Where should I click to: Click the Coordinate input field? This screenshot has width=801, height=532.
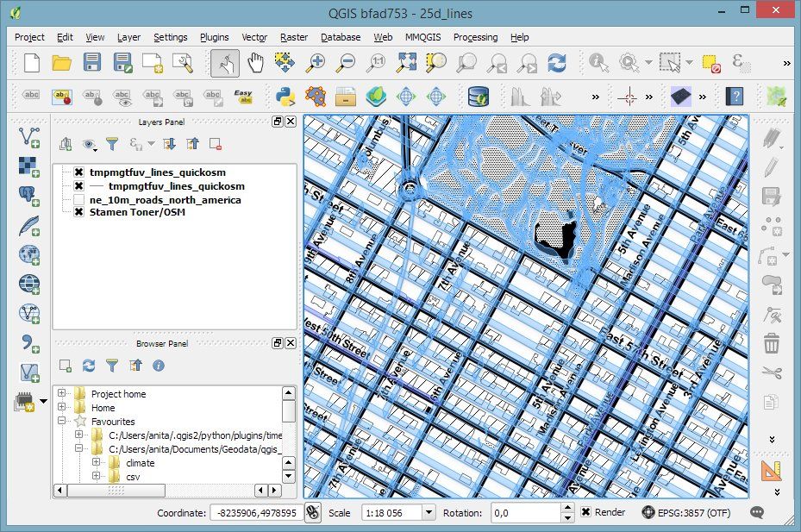255,512
